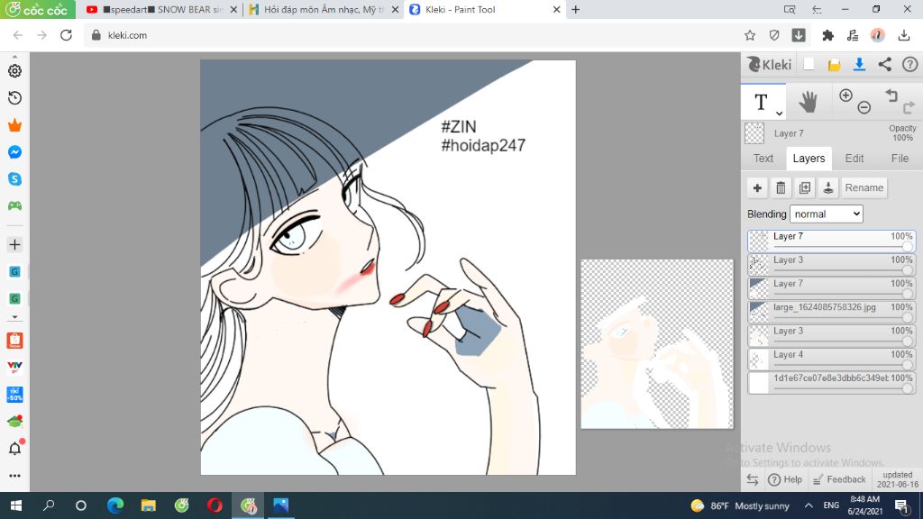Screen dimensions: 923x519
Task: Zoom out of the canvas
Action: coord(864,107)
